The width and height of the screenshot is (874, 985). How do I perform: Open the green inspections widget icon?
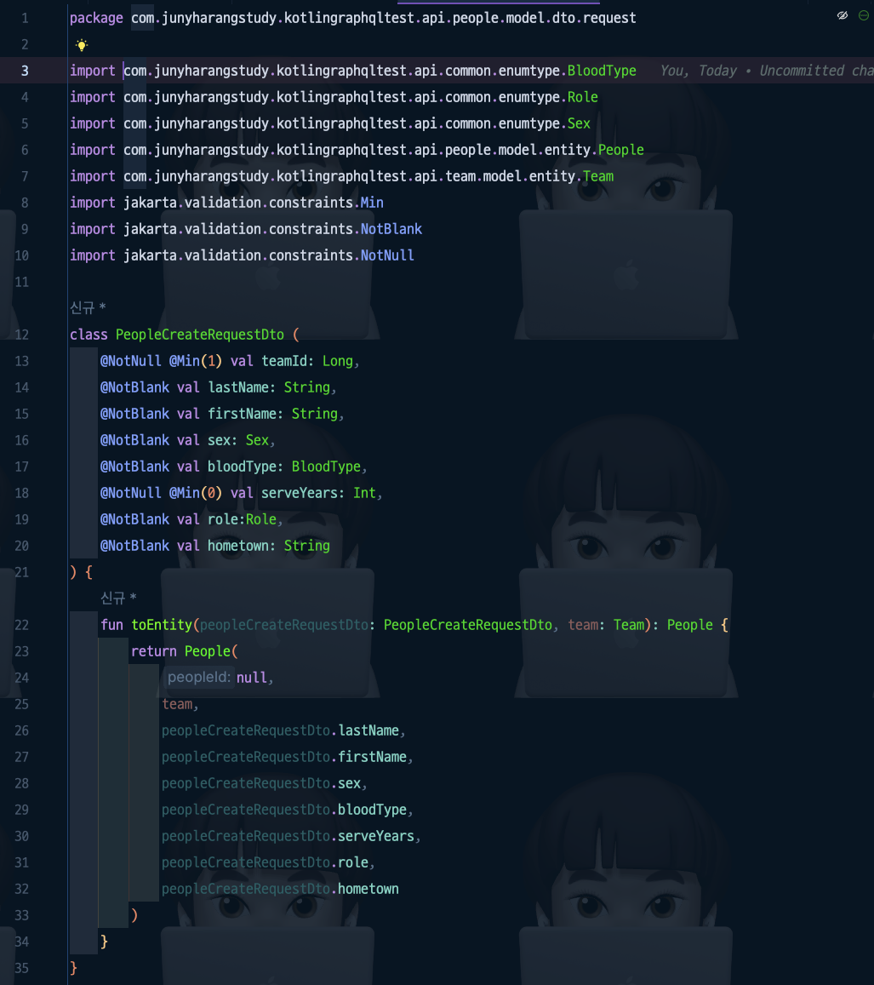click(x=864, y=15)
